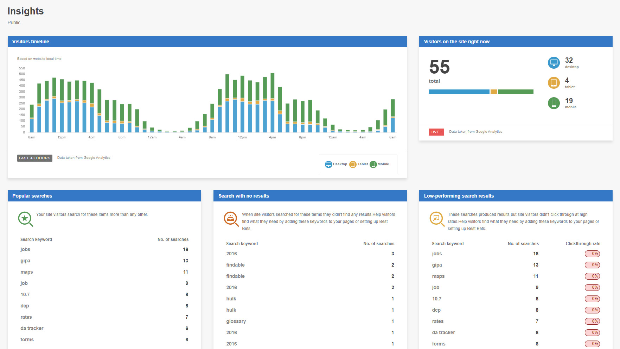This screenshot has width=620, height=349.
Task: Click the desktop device icon showing 32 visitors
Action: [553, 62]
